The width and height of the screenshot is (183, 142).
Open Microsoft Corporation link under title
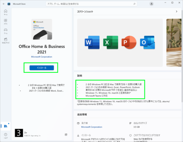[x=42, y=57]
